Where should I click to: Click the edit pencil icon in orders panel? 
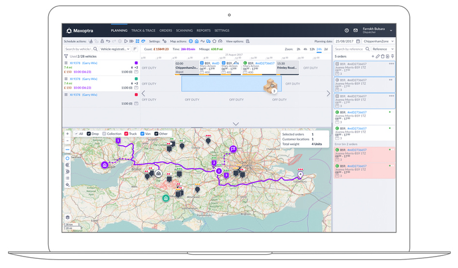click(x=378, y=57)
